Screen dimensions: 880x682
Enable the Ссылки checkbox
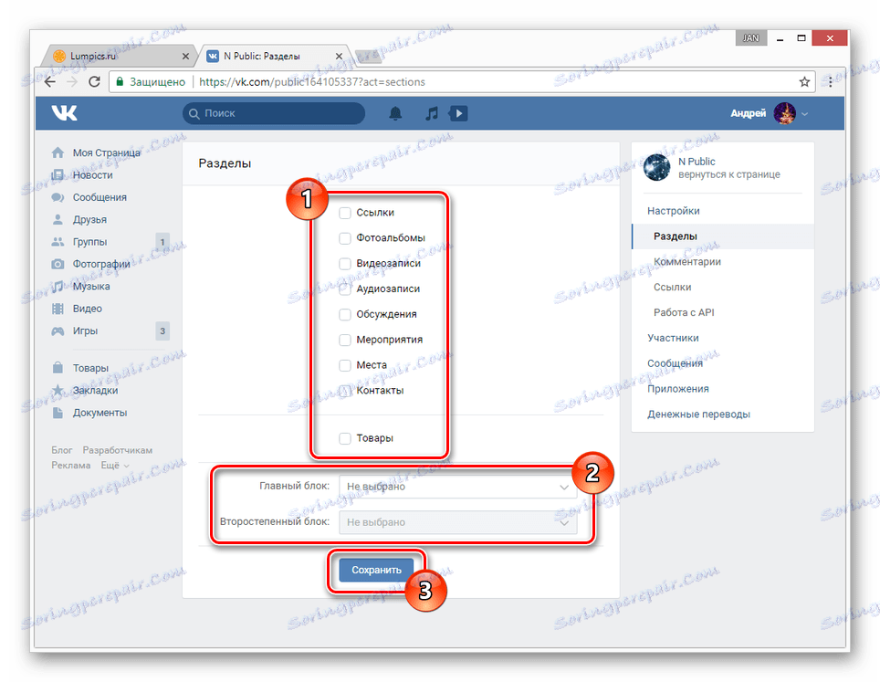(x=345, y=213)
